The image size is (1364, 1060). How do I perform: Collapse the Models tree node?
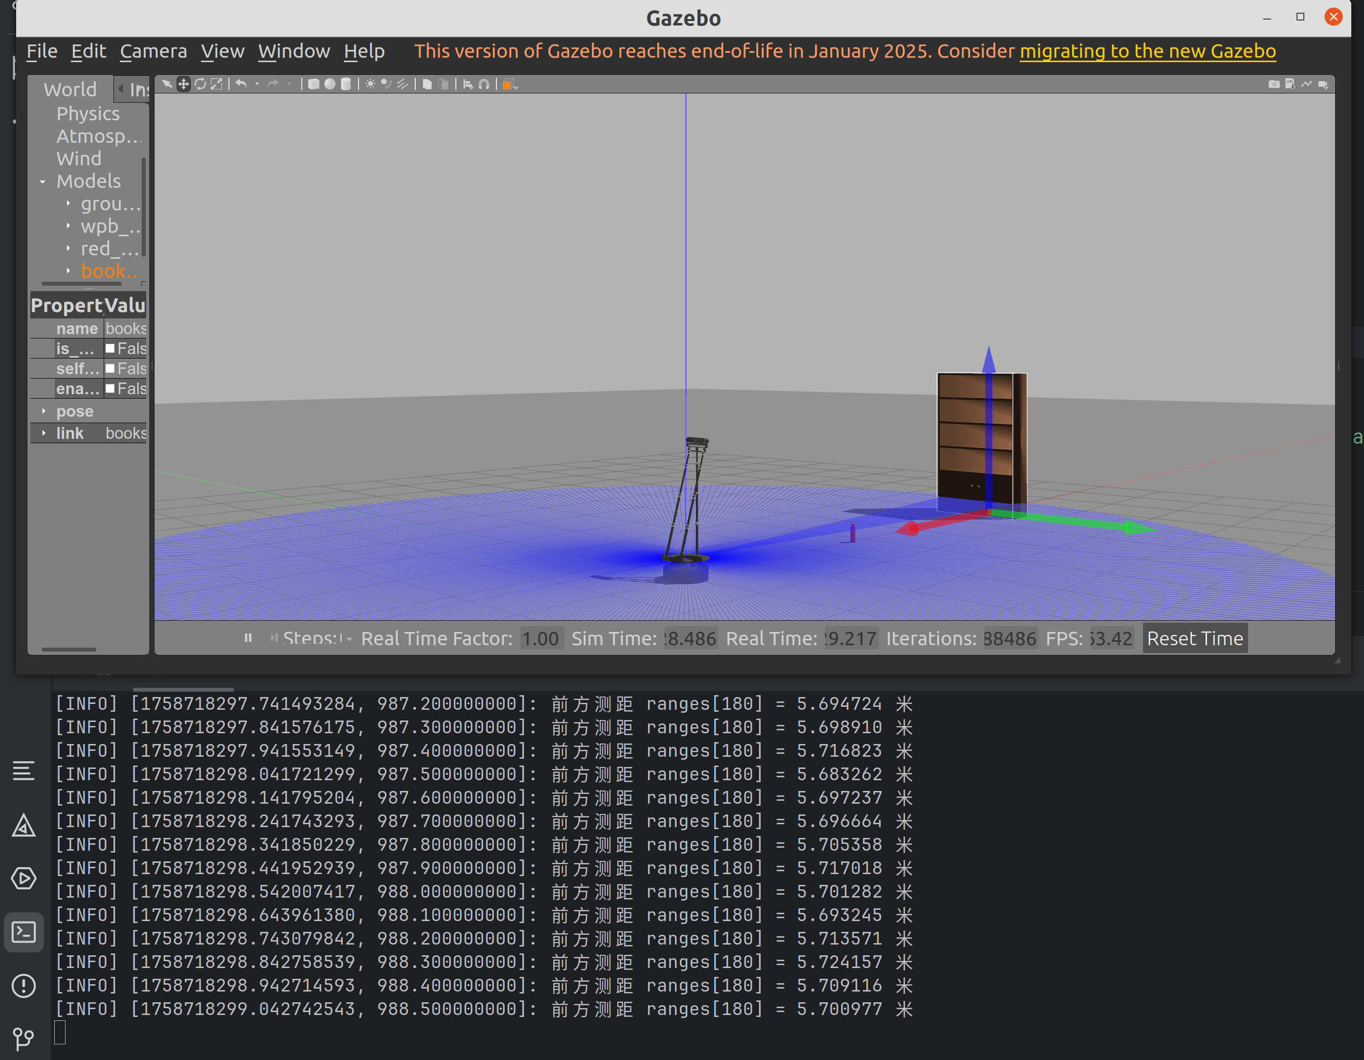(43, 182)
